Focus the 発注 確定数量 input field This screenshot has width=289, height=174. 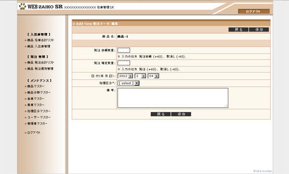click(x=124, y=63)
